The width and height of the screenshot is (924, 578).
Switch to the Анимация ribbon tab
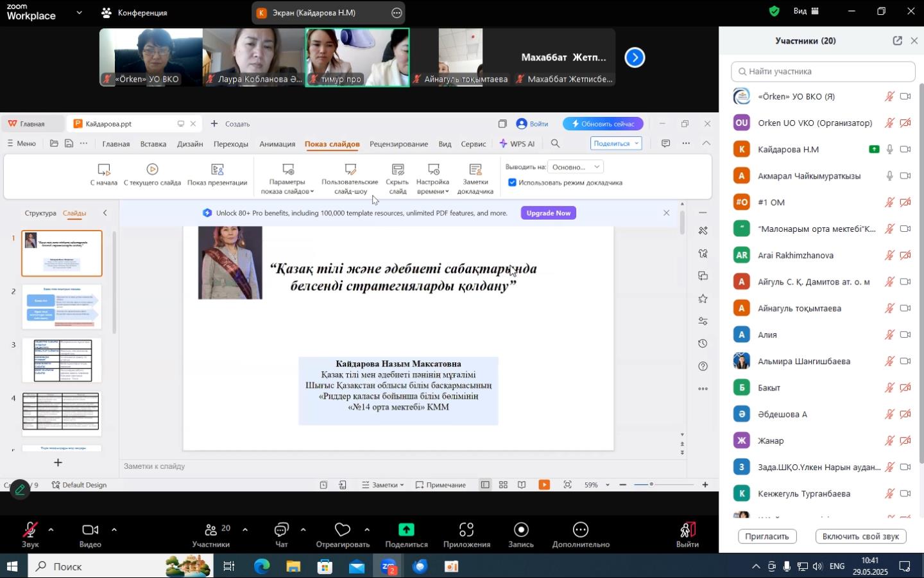[x=277, y=144]
